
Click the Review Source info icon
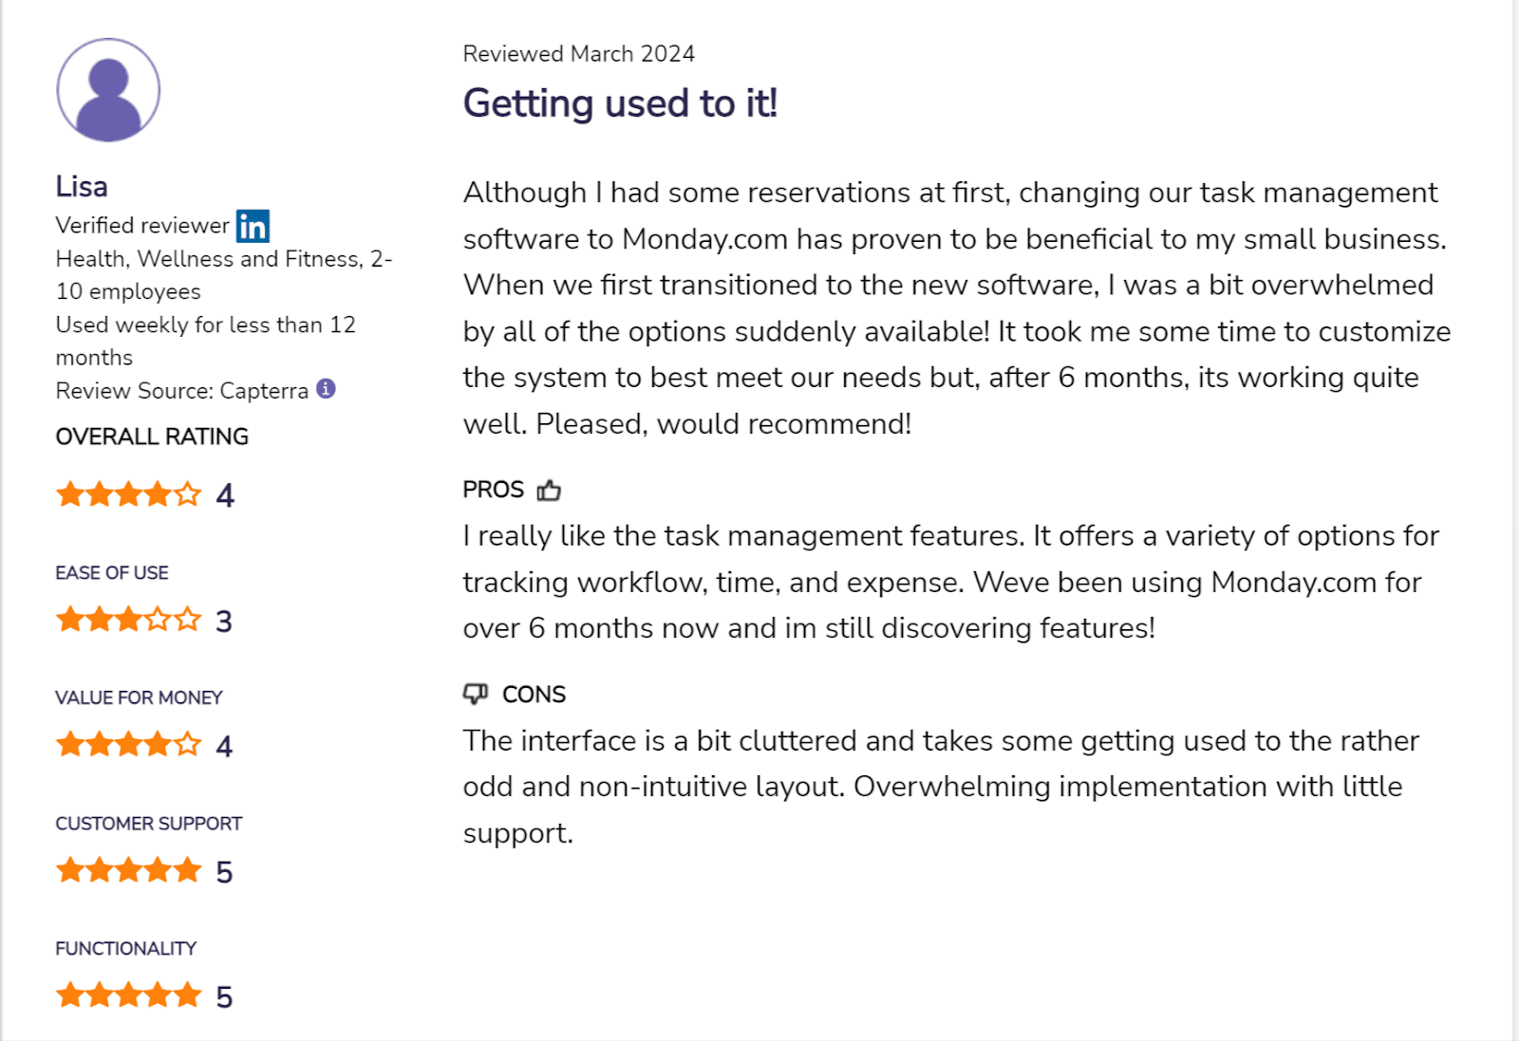point(326,389)
